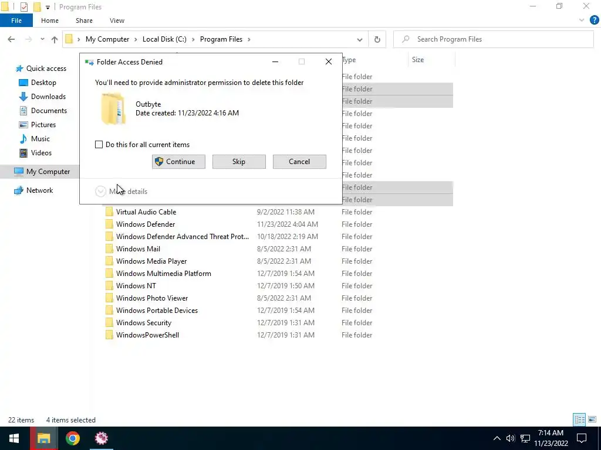This screenshot has height=450, width=601.
Task: Minimize the Folder Access Denied dialog
Action: (x=275, y=62)
